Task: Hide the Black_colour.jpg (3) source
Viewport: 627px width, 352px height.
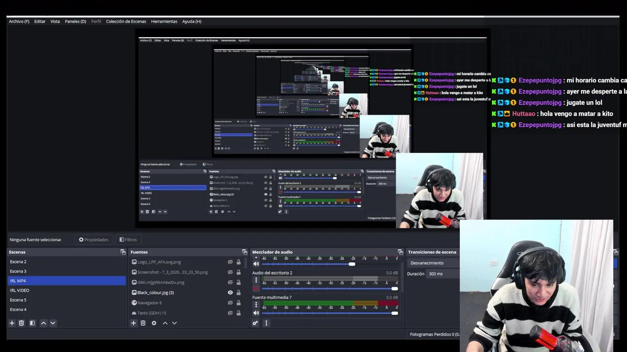Action: (230, 292)
